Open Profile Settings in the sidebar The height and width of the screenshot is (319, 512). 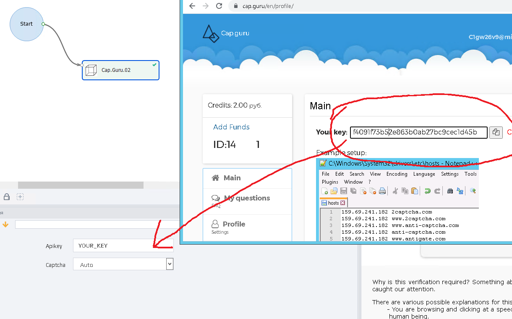(247, 227)
